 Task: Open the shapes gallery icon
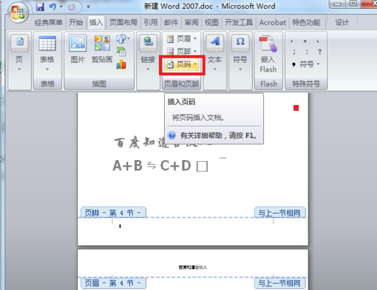[x=123, y=39]
